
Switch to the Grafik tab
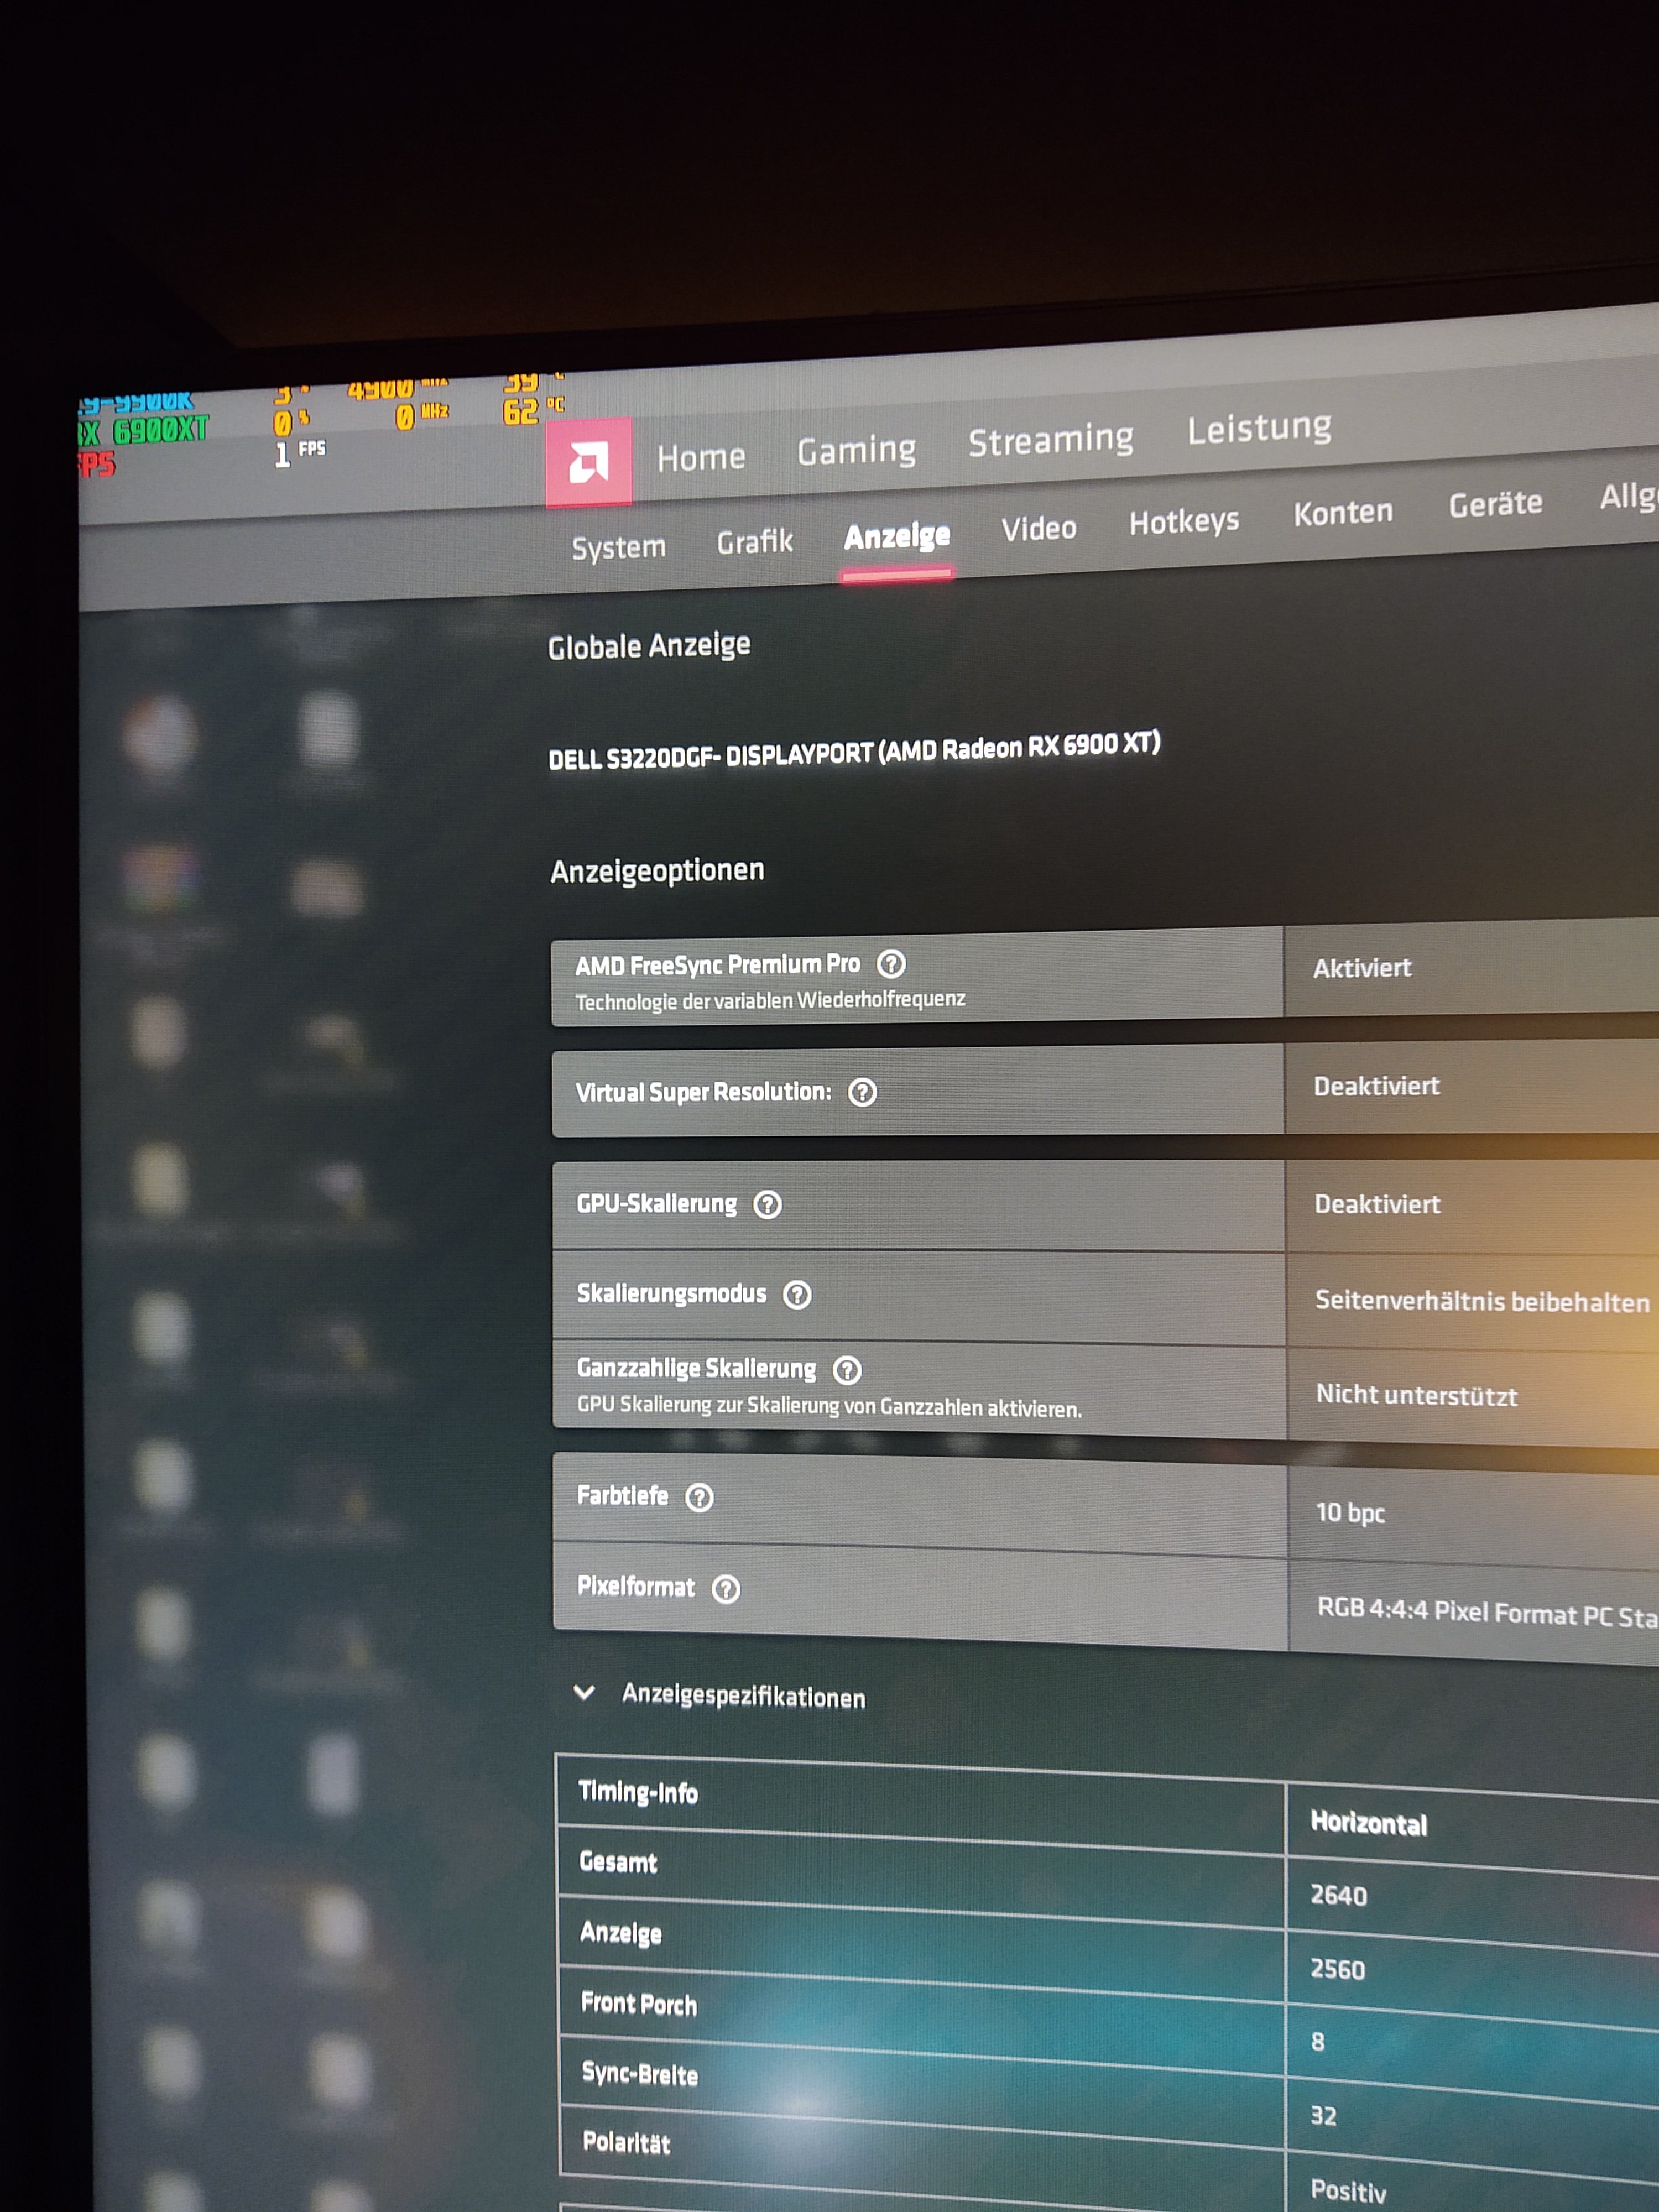[754, 542]
